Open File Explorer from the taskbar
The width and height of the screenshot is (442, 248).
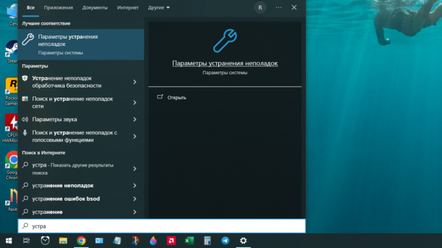point(63,241)
